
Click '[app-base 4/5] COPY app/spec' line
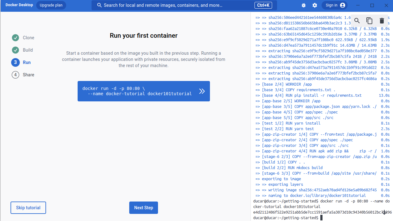[323, 112]
